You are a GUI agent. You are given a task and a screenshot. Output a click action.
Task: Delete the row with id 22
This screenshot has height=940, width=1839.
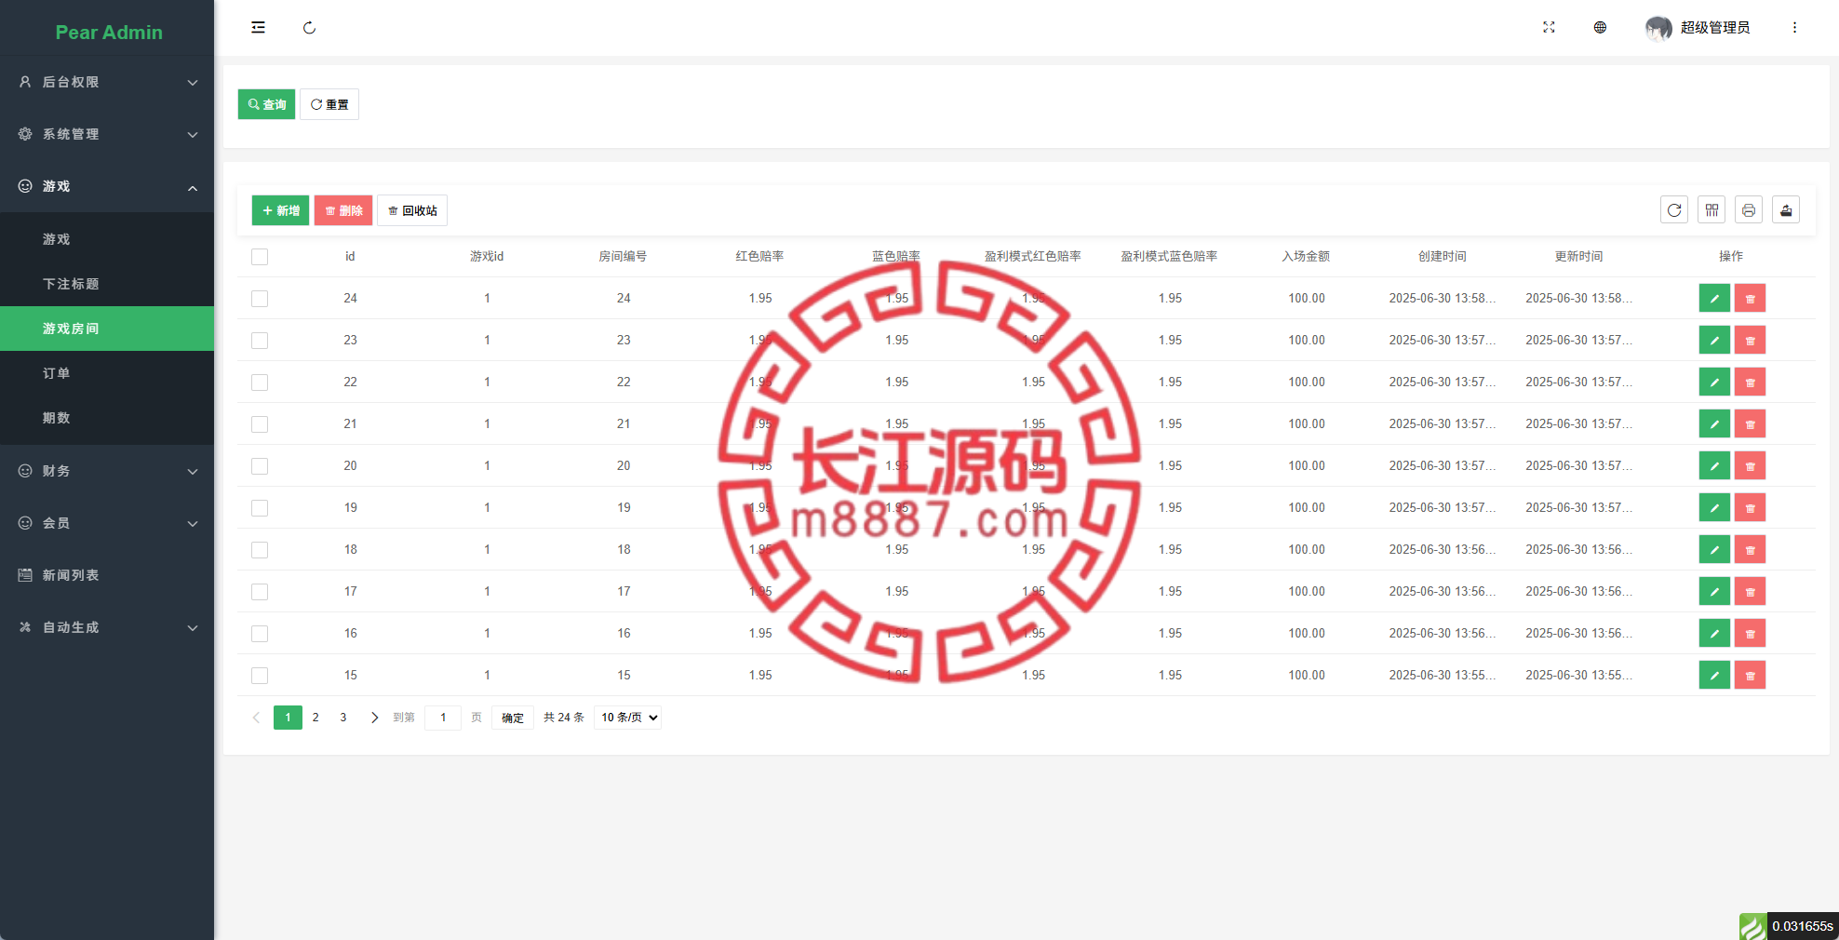coord(1750,383)
